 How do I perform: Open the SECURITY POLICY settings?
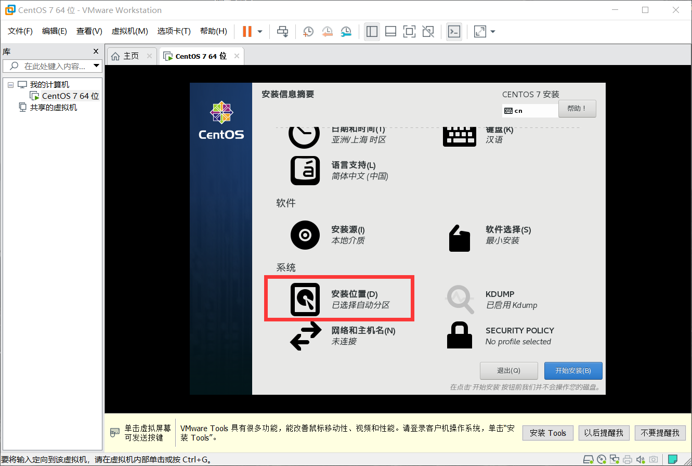pyautogui.click(x=500, y=336)
